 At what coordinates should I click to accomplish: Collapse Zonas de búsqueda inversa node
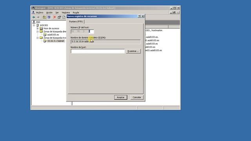[38, 38]
